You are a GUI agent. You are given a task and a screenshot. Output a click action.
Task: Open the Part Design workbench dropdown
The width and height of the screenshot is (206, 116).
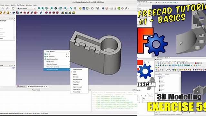pos(26,8)
